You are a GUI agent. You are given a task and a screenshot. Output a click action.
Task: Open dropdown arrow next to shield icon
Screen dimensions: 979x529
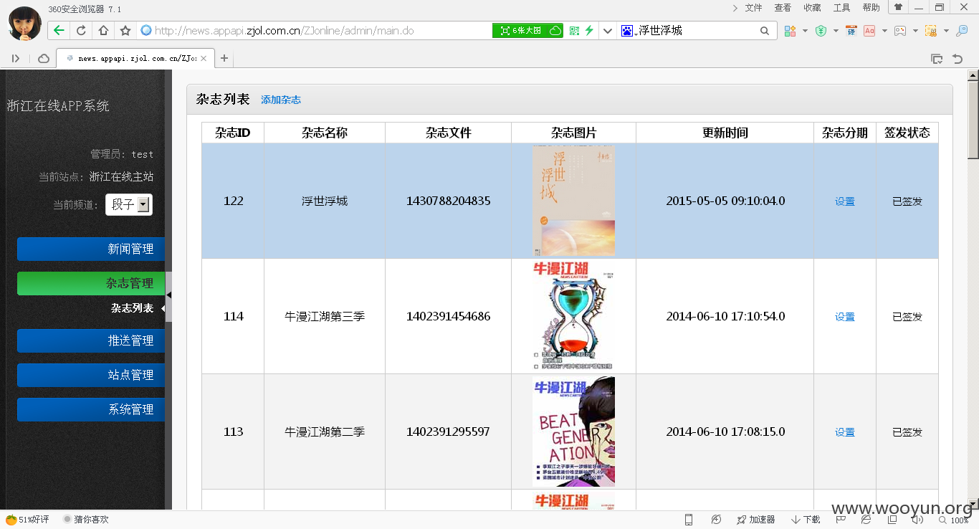click(836, 31)
